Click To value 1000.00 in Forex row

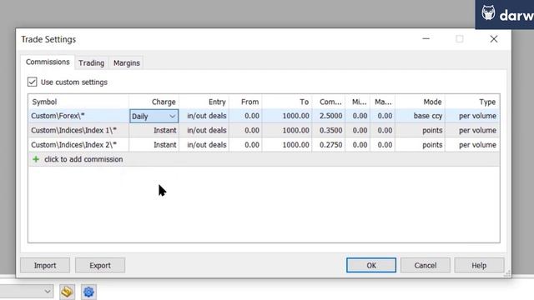(x=296, y=116)
